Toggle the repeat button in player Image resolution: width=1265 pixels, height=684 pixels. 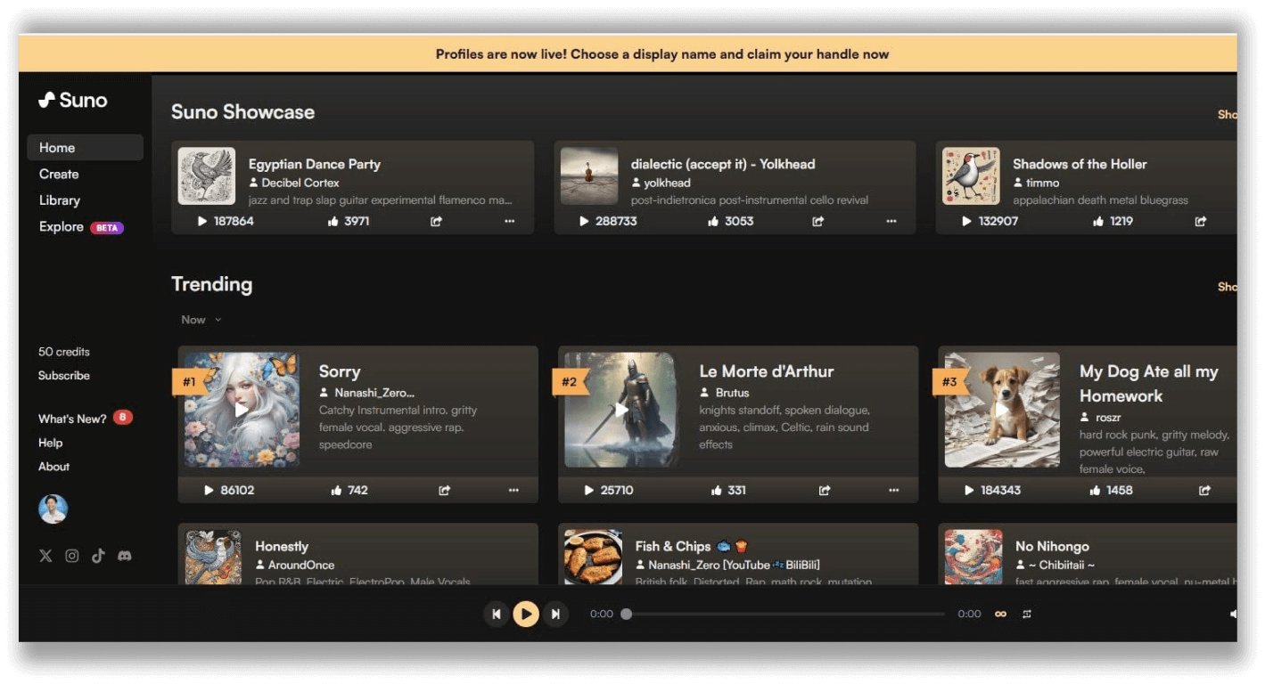point(1027,614)
